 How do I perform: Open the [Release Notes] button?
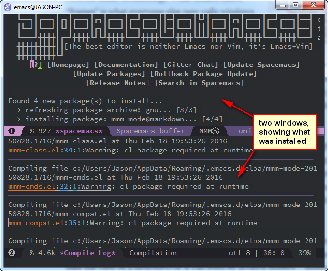[117, 83]
